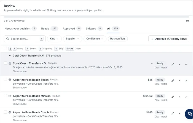The height and width of the screenshot is (123, 193).
Task: Reject the Airport to Palm Beach Sedan row
Action: [179, 81]
